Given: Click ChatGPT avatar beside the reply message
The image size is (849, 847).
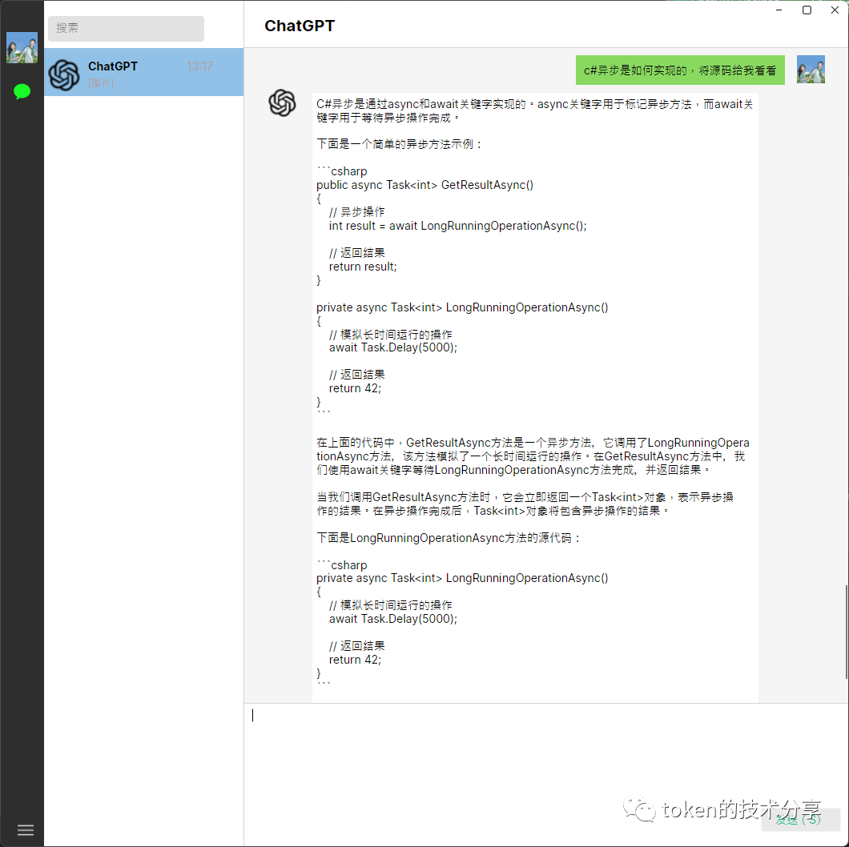Looking at the screenshot, I should (x=282, y=102).
